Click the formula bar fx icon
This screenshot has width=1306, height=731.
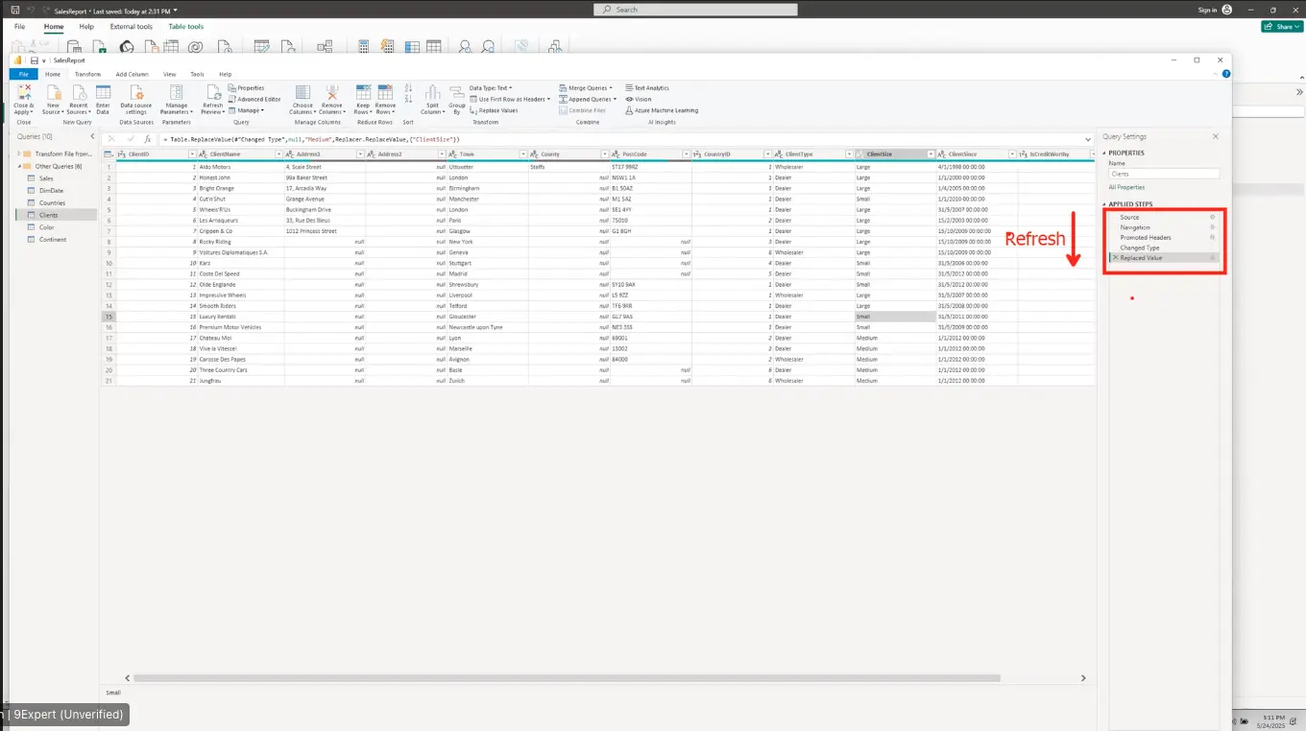tap(148, 139)
